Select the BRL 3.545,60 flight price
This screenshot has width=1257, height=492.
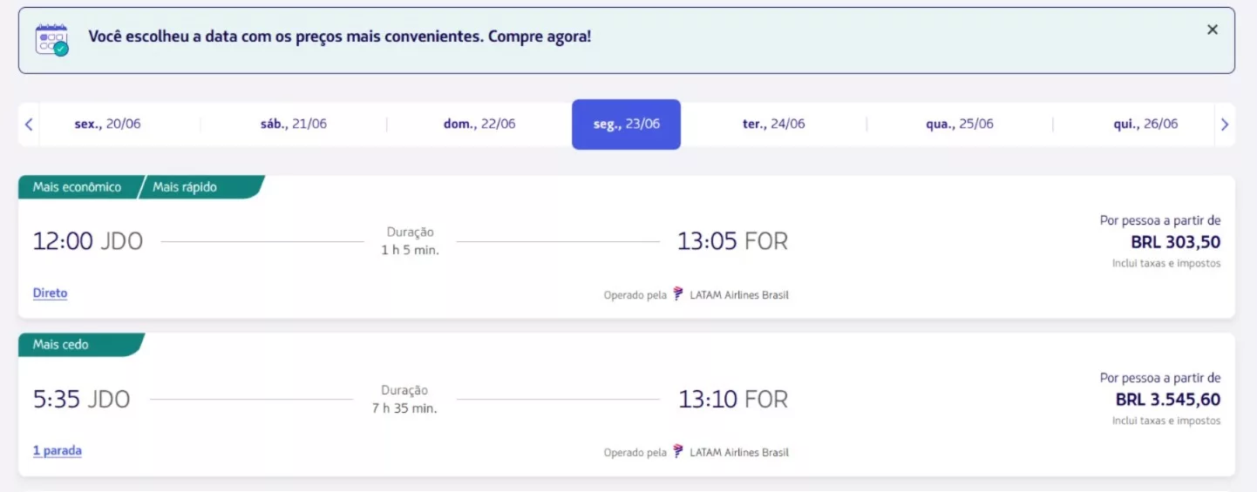coord(1167,400)
